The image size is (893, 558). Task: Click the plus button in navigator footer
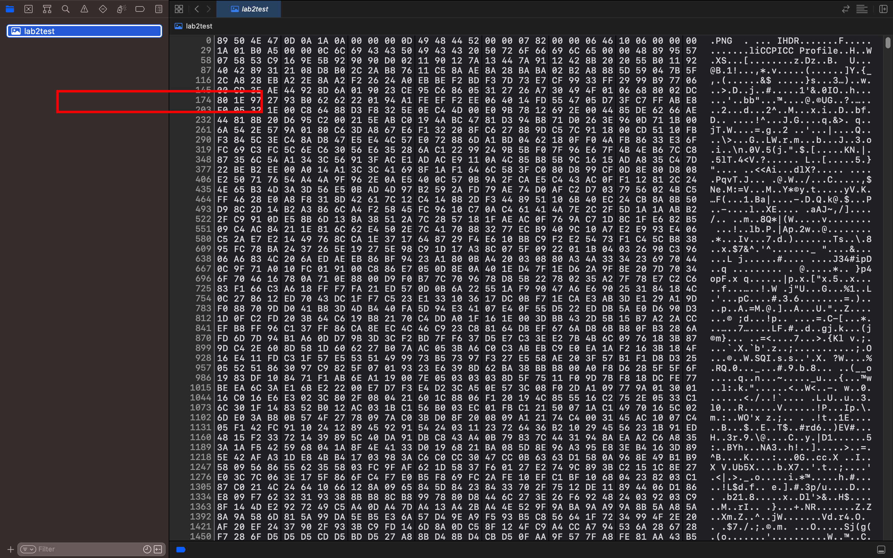[10, 549]
